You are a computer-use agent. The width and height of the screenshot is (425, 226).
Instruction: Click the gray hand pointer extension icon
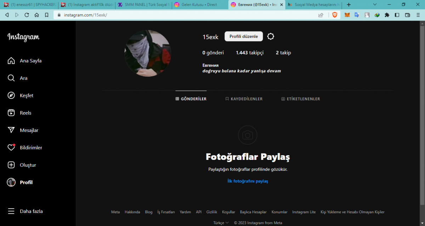click(x=367, y=15)
